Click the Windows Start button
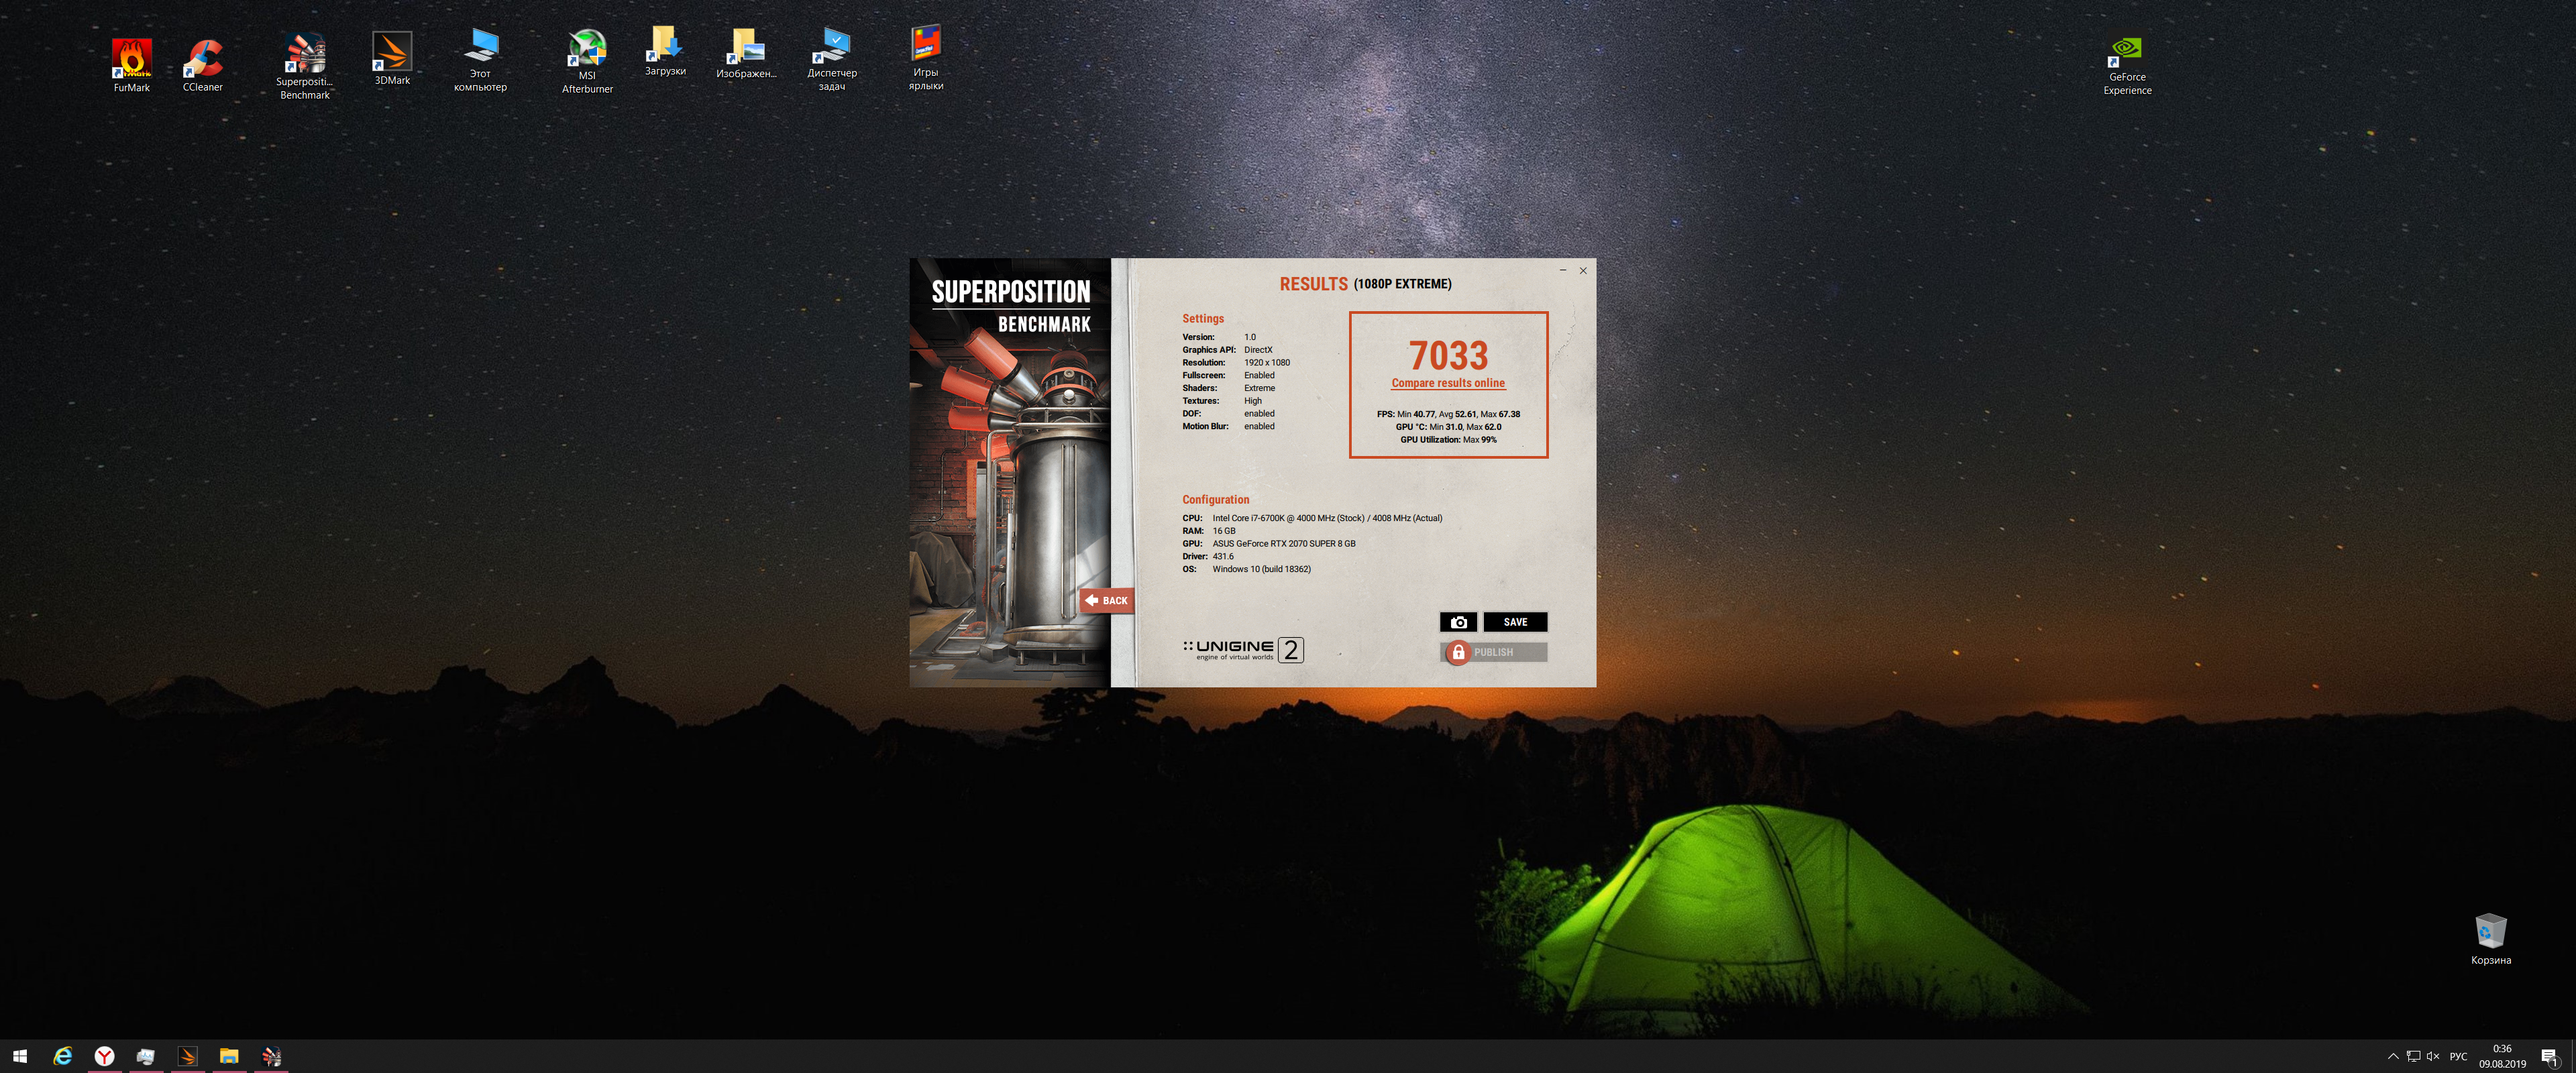This screenshot has width=2576, height=1073. click(x=20, y=1056)
